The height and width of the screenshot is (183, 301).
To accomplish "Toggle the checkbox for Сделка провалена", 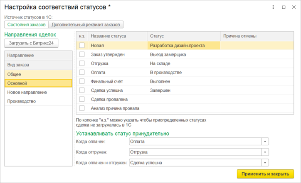I will (x=82, y=99).
